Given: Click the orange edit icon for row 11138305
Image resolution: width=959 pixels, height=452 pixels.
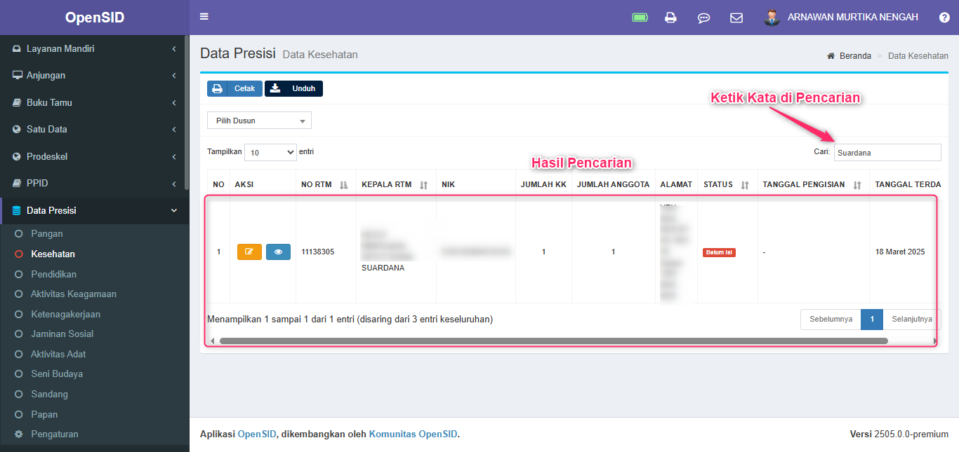Looking at the screenshot, I should [x=249, y=252].
